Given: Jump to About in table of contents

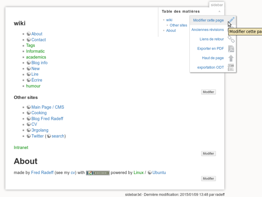Looking at the screenshot, I should point(171,31).
